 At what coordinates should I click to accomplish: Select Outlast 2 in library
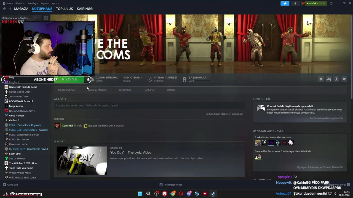click(x=14, y=120)
